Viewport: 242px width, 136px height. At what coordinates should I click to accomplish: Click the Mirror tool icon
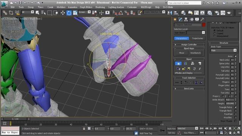(x=170, y=13)
